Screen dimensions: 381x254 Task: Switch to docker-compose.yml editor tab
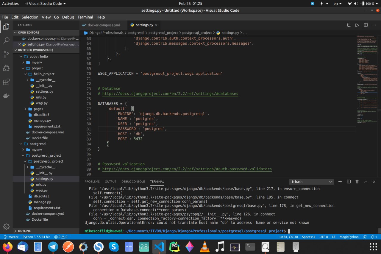(x=103, y=25)
